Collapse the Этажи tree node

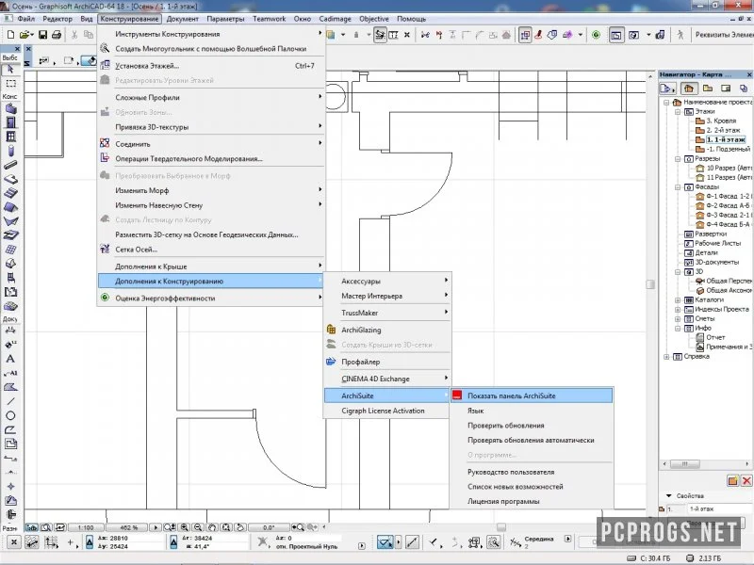pos(678,111)
